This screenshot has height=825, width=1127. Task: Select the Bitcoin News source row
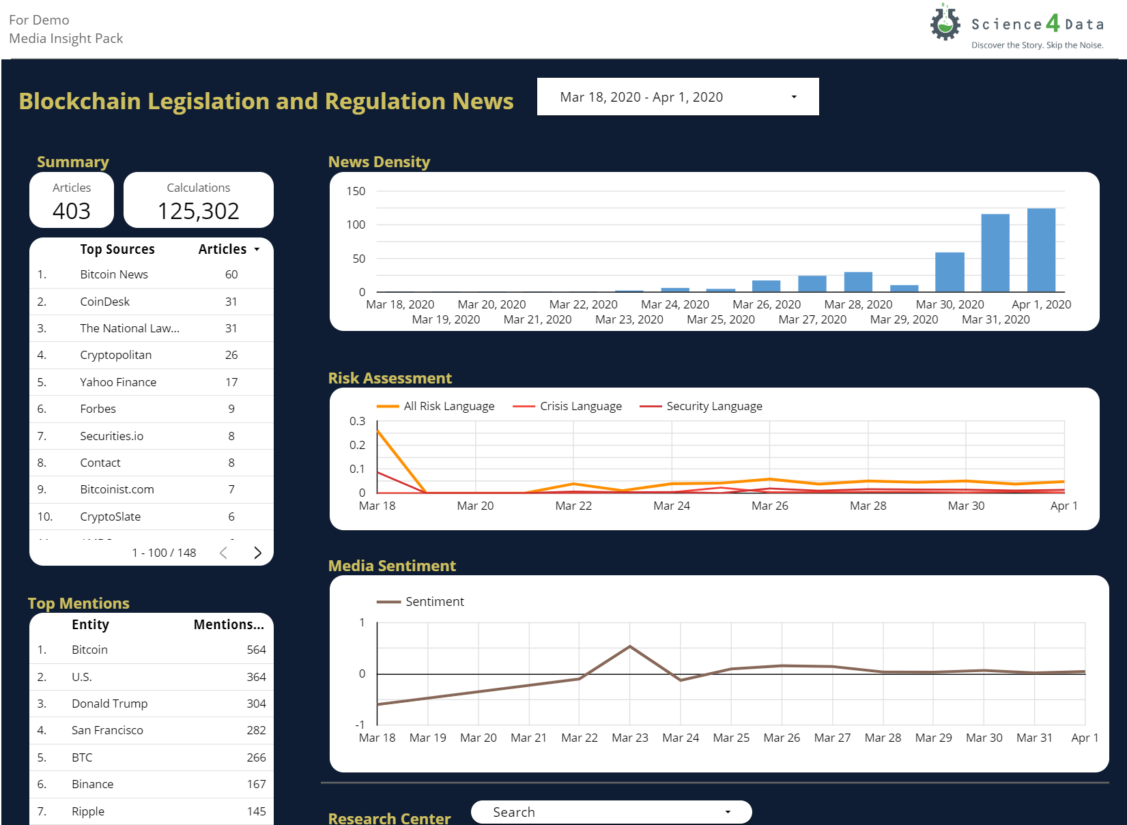click(x=152, y=274)
